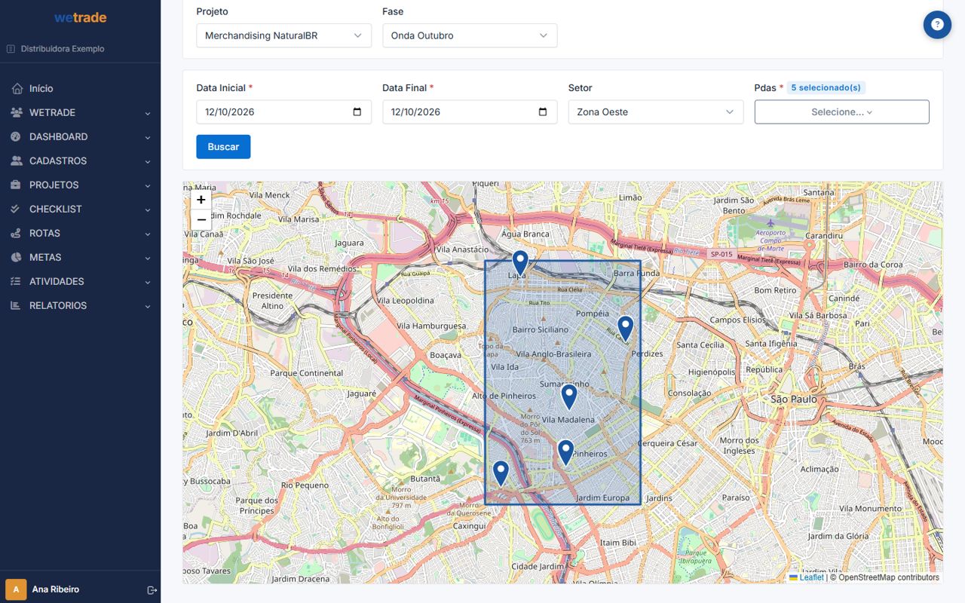Click the Buscar button

click(x=223, y=147)
